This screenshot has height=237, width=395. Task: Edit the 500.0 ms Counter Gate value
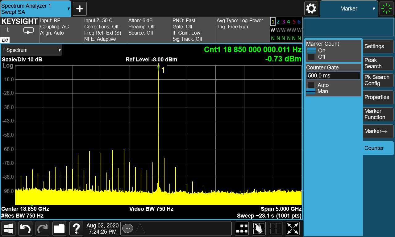coord(333,75)
